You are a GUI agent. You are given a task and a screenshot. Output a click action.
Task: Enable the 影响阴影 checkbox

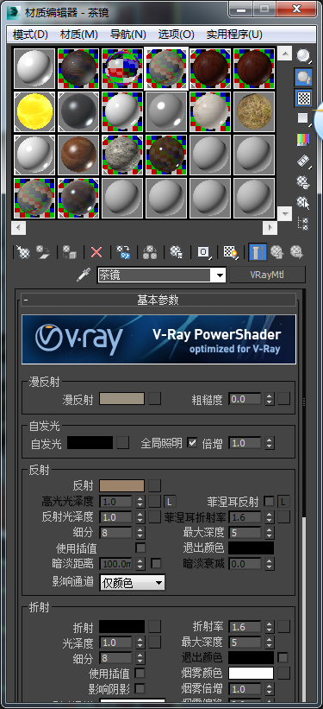pos(140,688)
